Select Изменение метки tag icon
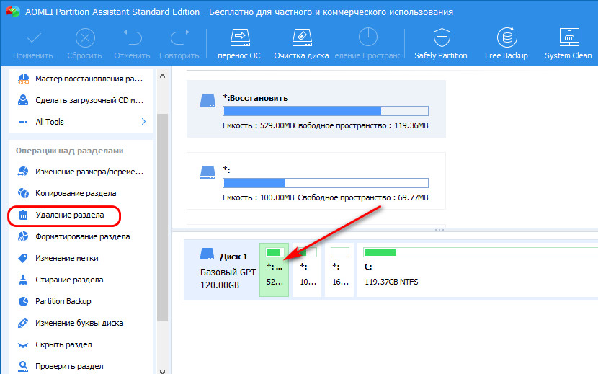Viewport: 598px width, 374px height. pos(23,259)
